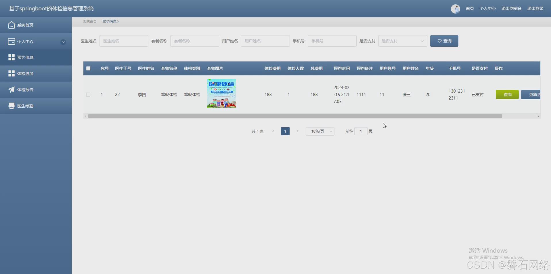The width and height of the screenshot is (551, 274).
Task: Open the user avatar in the header
Action: [456, 9]
